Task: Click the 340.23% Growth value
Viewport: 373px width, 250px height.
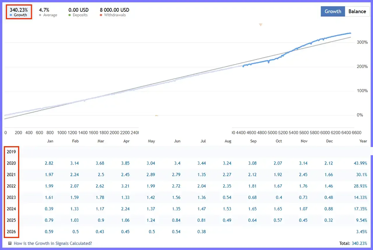Action: point(19,10)
